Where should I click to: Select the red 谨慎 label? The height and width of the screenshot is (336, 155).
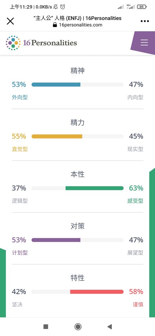pyautogui.click(x=138, y=304)
